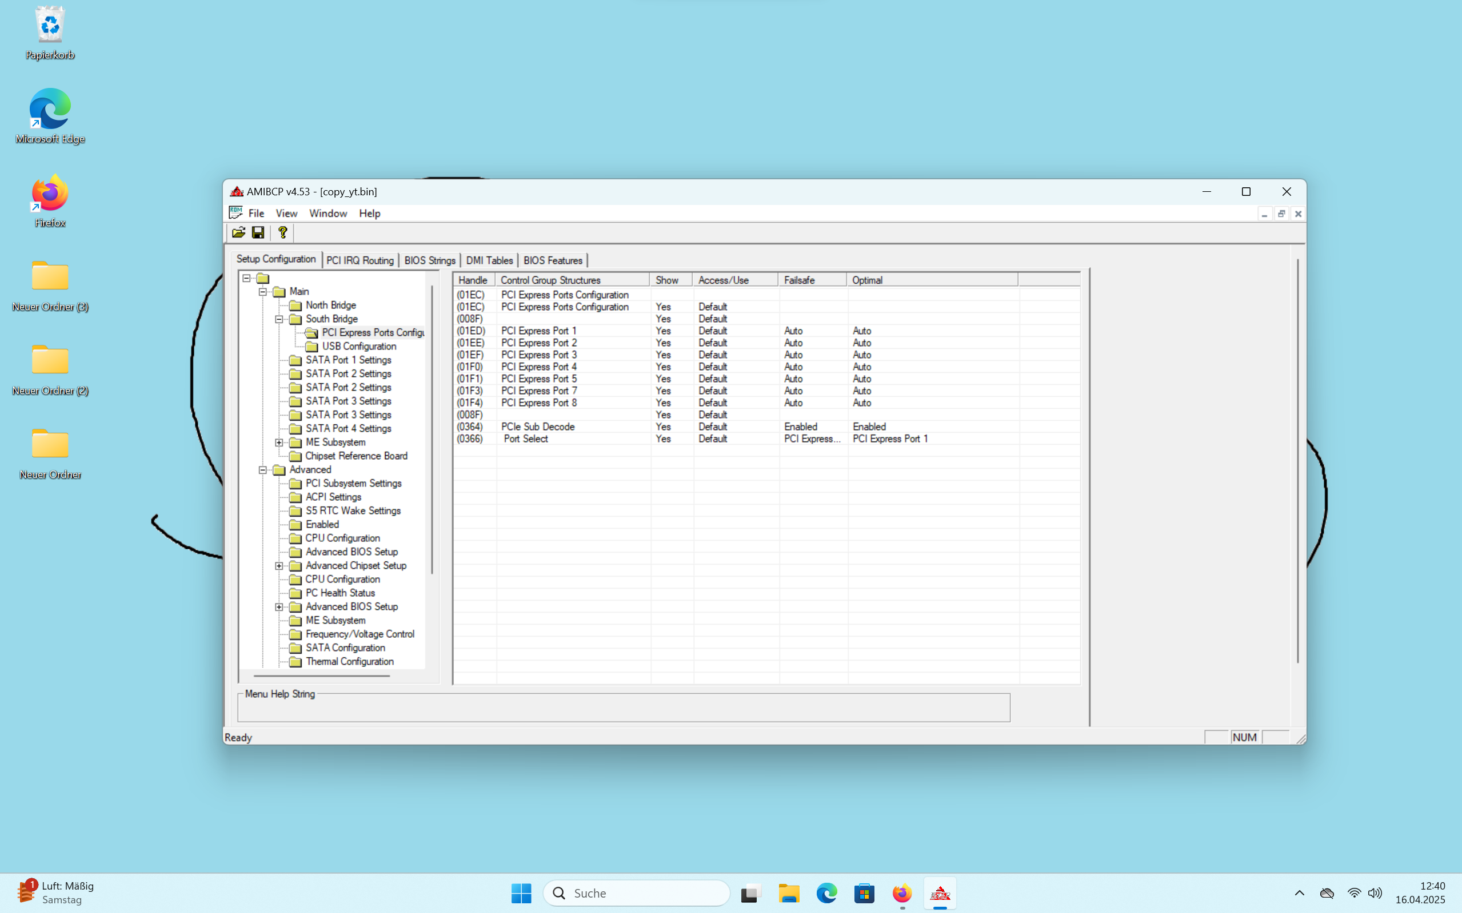Select the PCIe Sub Decode row
The height and width of the screenshot is (913, 1462).
[537, 427]
